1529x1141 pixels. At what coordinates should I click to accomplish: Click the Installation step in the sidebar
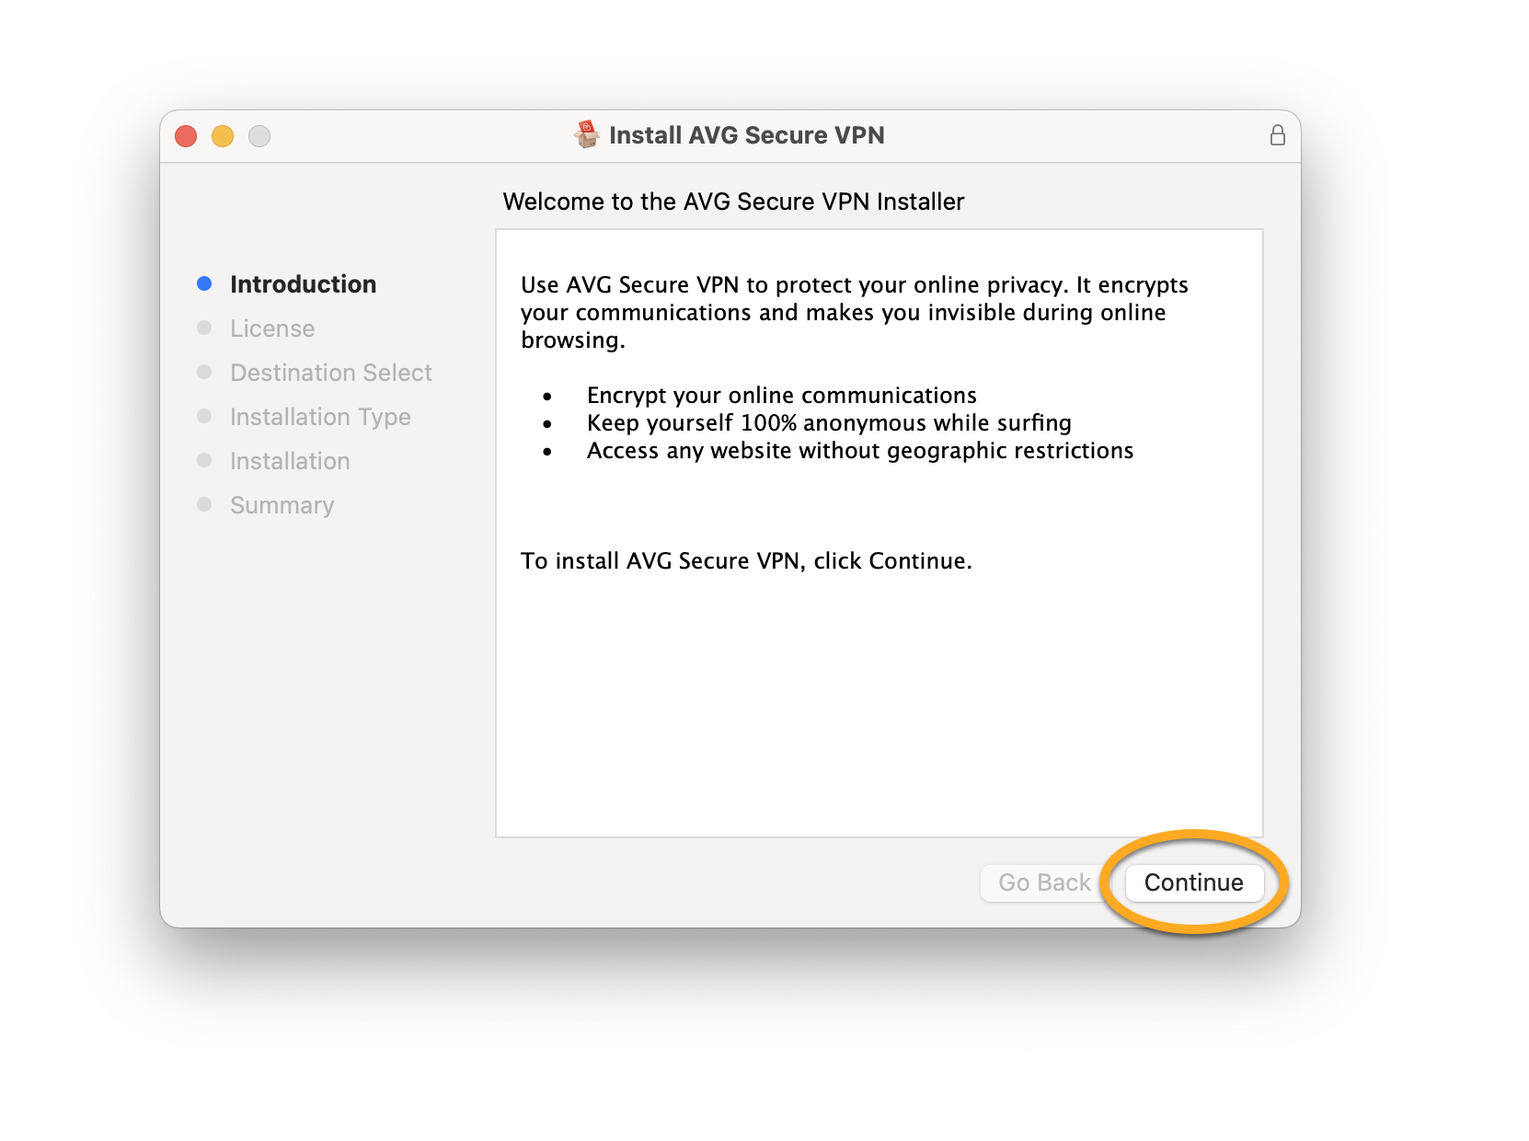[x=290, y=461]
